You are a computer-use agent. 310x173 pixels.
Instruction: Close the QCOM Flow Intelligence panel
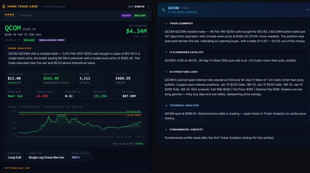click(x=308, y=10)
